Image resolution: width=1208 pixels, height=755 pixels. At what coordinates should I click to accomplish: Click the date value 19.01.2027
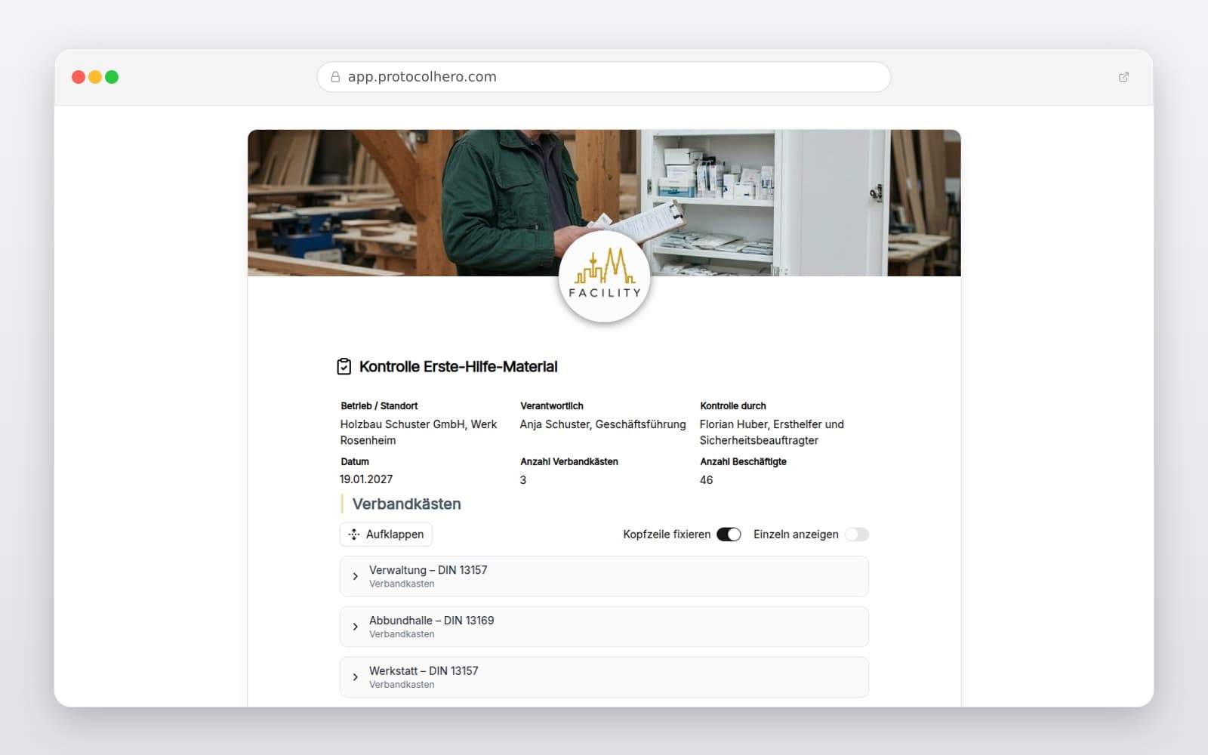click(366, 479)
